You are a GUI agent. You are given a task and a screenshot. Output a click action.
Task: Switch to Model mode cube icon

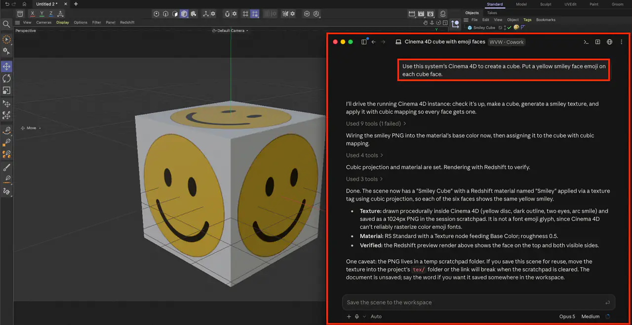(x=184, y=14)
